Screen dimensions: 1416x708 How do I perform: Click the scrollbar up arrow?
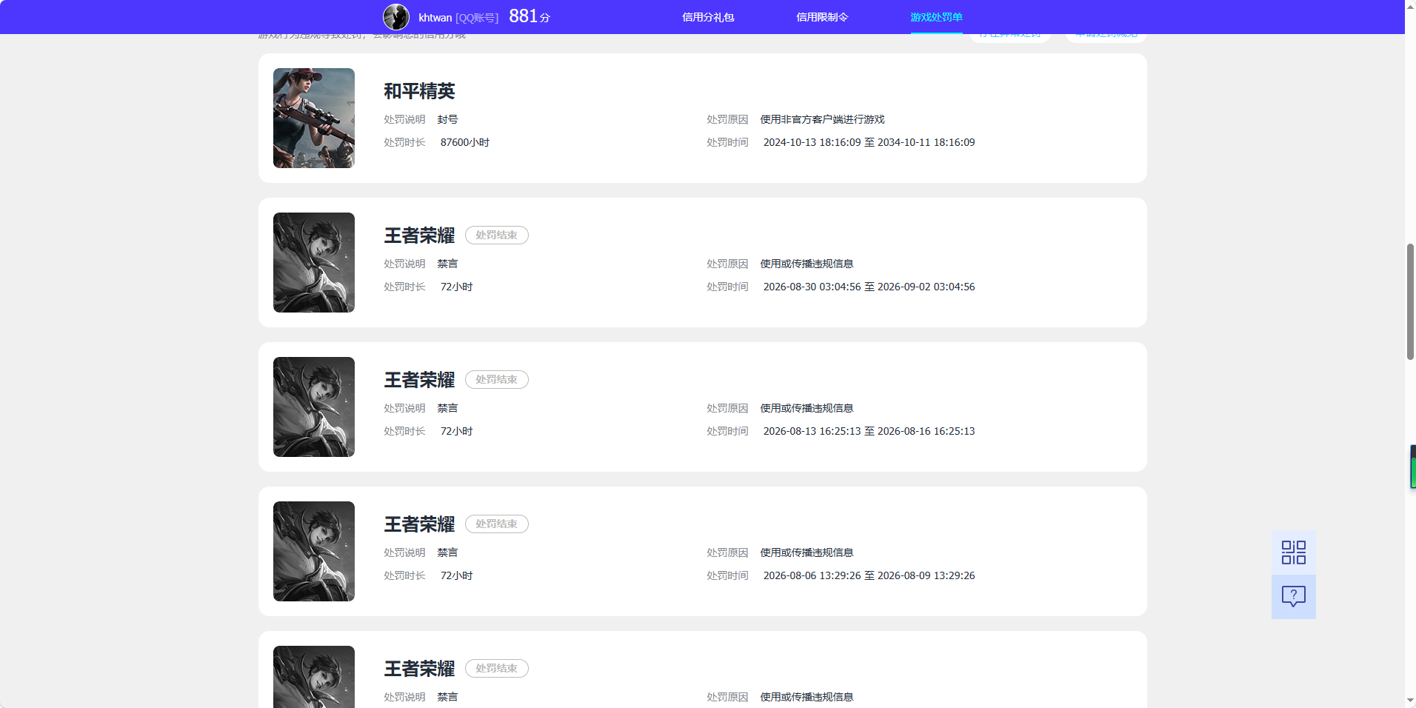tap(1410, 6)
